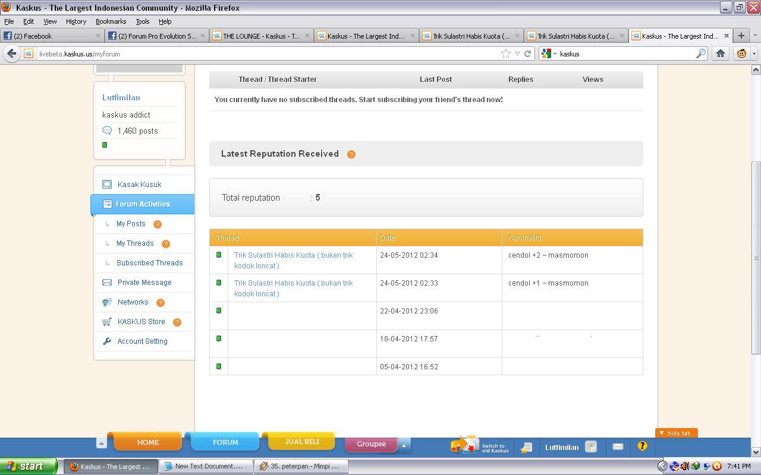
Task: Open the URL bar history dropdown arrow
Action: tap(517, 53)
